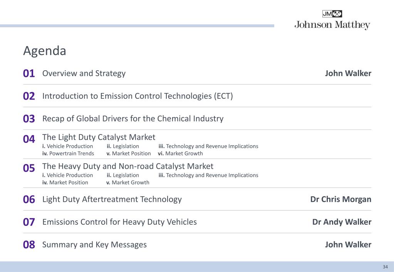Viewport: 394px width, 272px height.
Task: Click Light Duty Aftertreatment Technology
Action: [112, 199]
